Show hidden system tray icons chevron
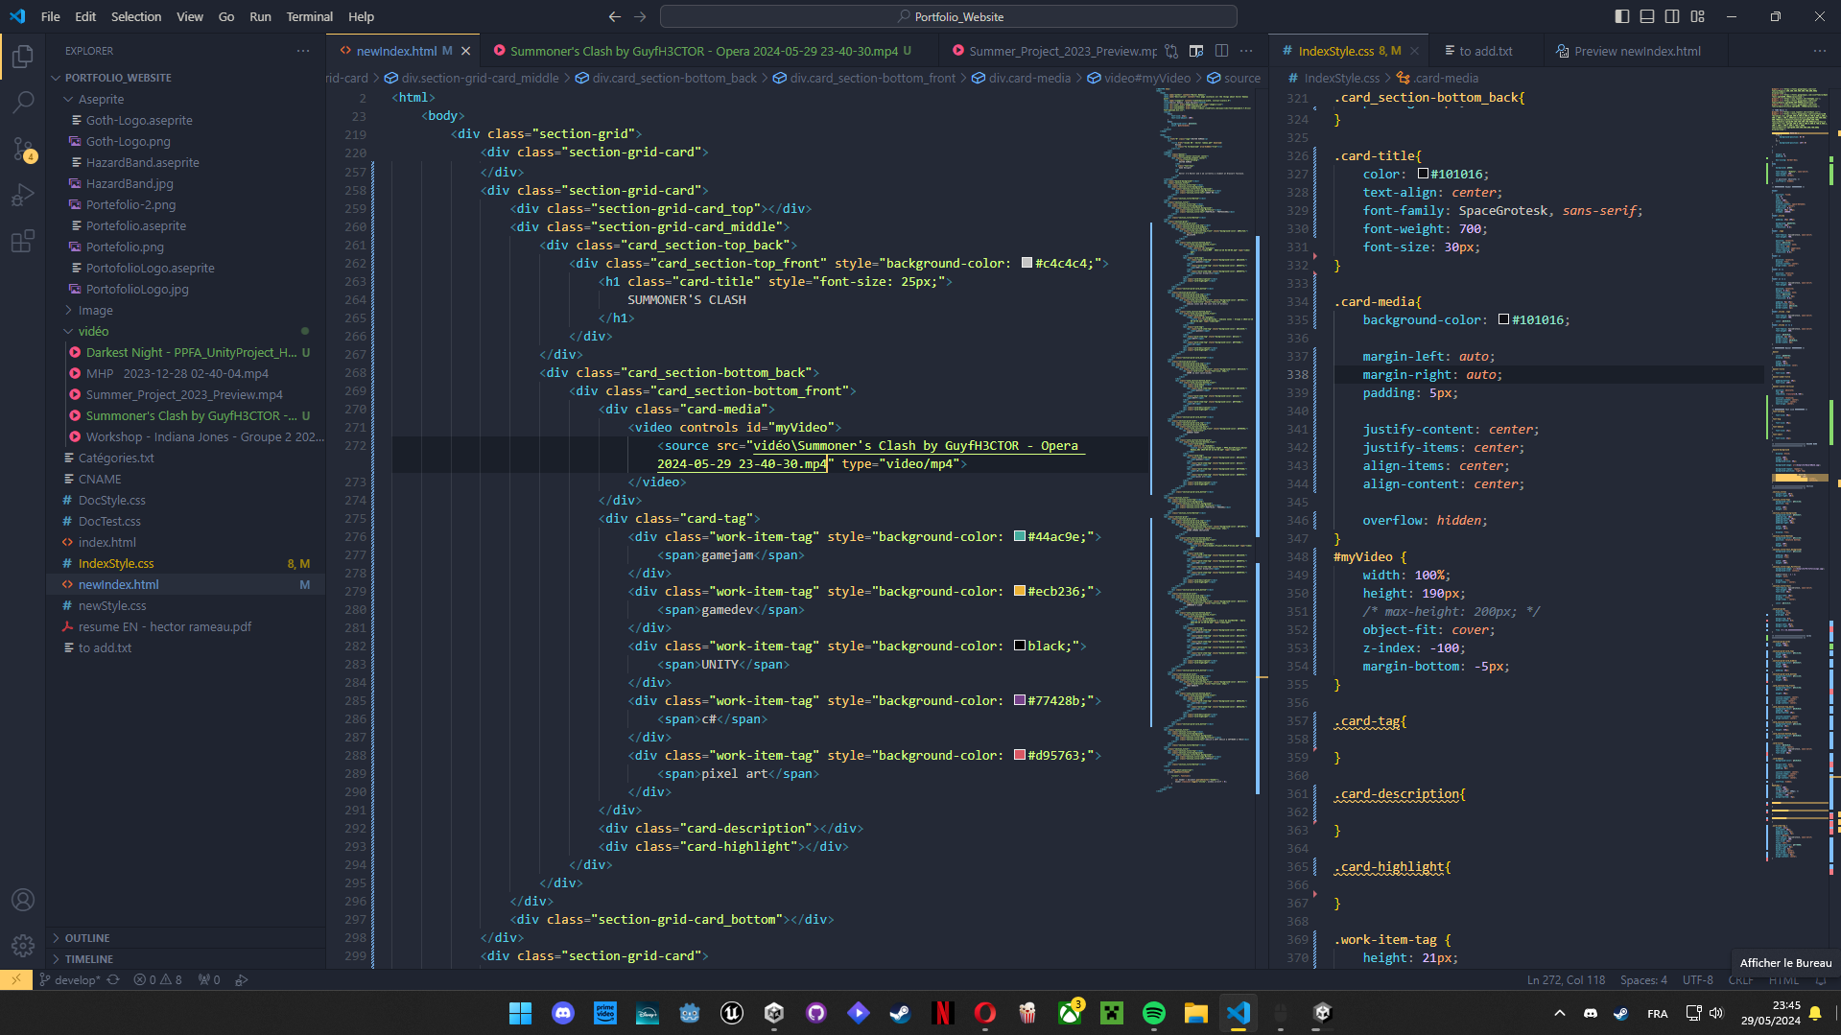Viewport: 1841px width, 1035px height. 1559,1013
